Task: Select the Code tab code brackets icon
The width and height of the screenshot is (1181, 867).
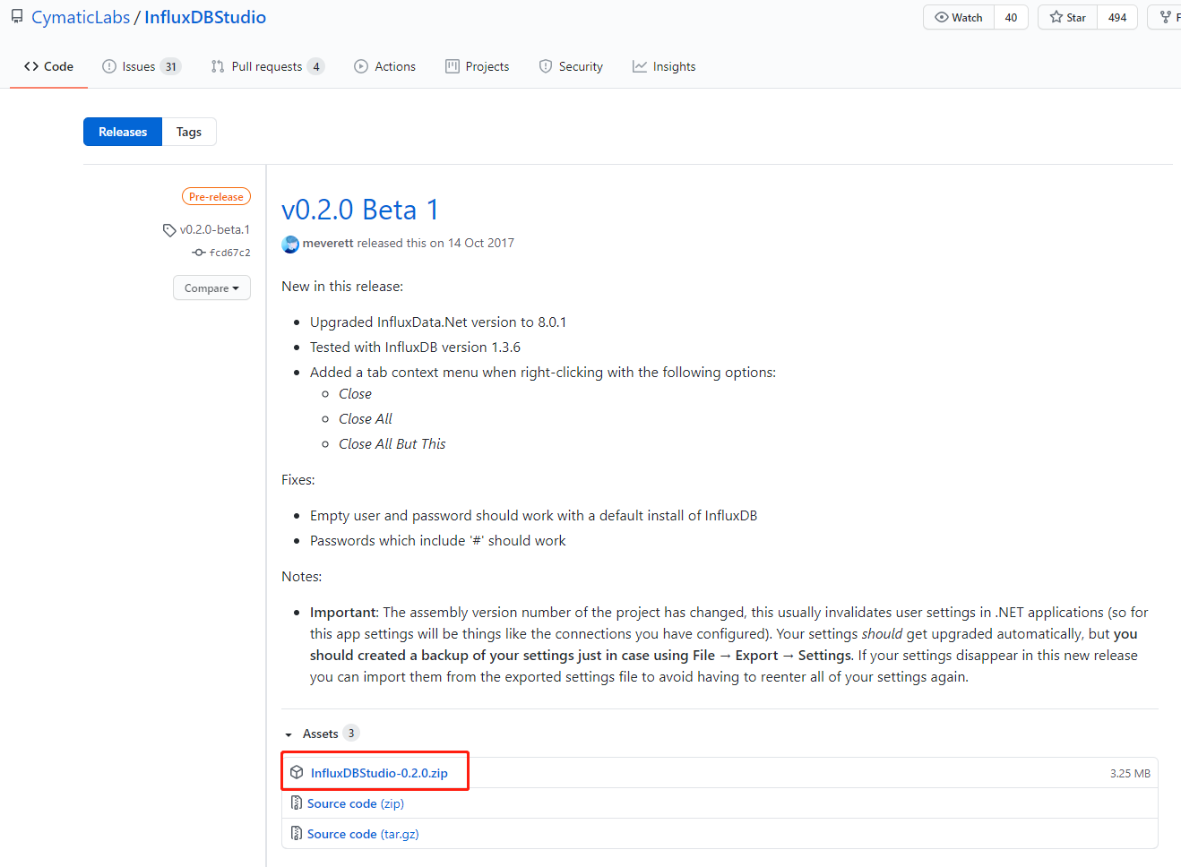Action: (x=30, y=65)
